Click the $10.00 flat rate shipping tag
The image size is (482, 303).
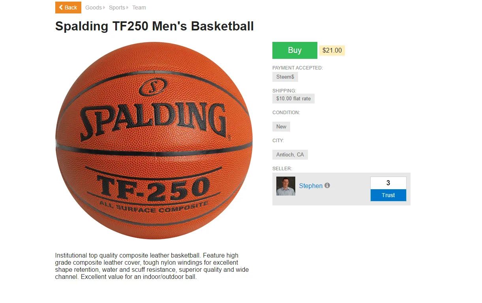[x=293, y=98]
